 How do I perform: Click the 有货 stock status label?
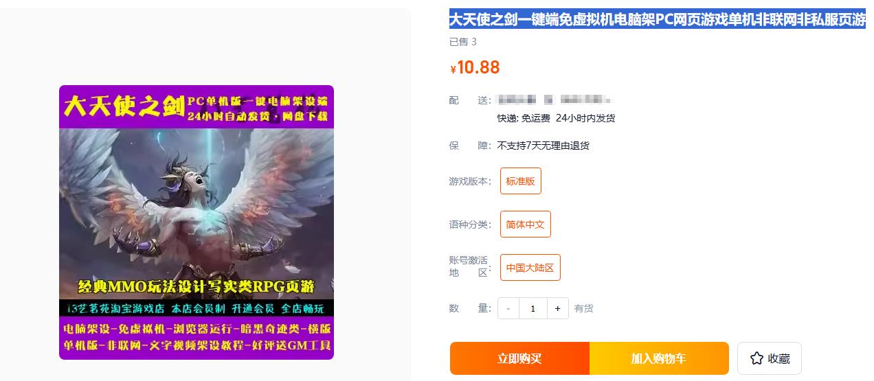(x=584, y=308)
